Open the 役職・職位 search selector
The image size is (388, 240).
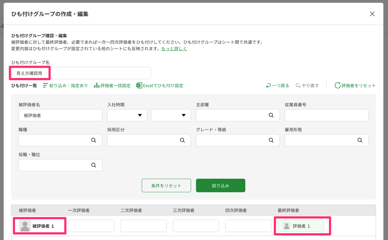tap(94, 165)
